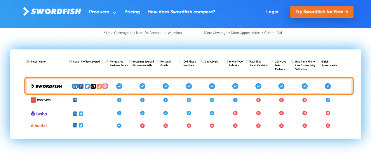Click Swordfish's Permutated Business Emails checkmark
Viewport: 371px width, 162px height.
point(119,86)
